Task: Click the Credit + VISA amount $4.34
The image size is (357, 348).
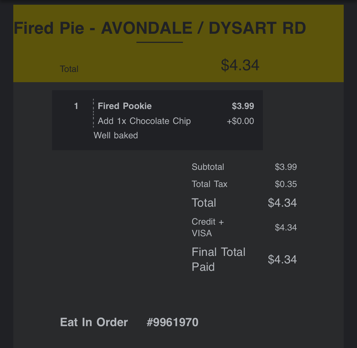Action: [286, 227]
